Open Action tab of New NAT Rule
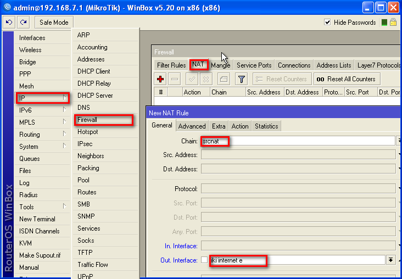The image size is (402, 279). coord(240,126)
